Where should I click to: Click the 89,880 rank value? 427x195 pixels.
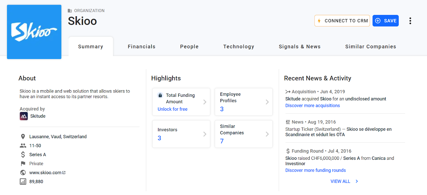pyautogui.click(x=36, y=182)
